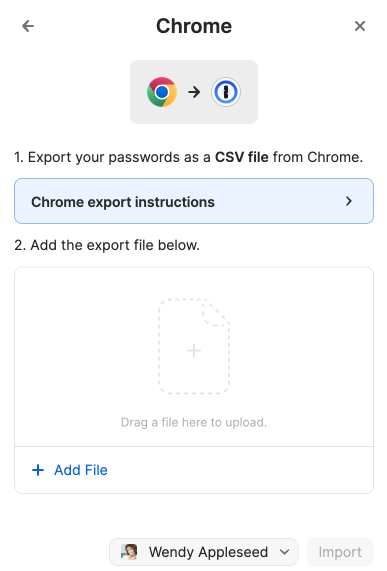Click 'Drag a file here to upload' text
The image size is (387, 571).
(194, 422)
